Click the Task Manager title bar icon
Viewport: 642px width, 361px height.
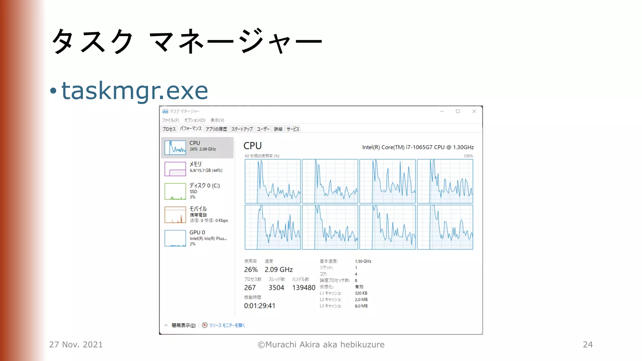tap(165, 111)
